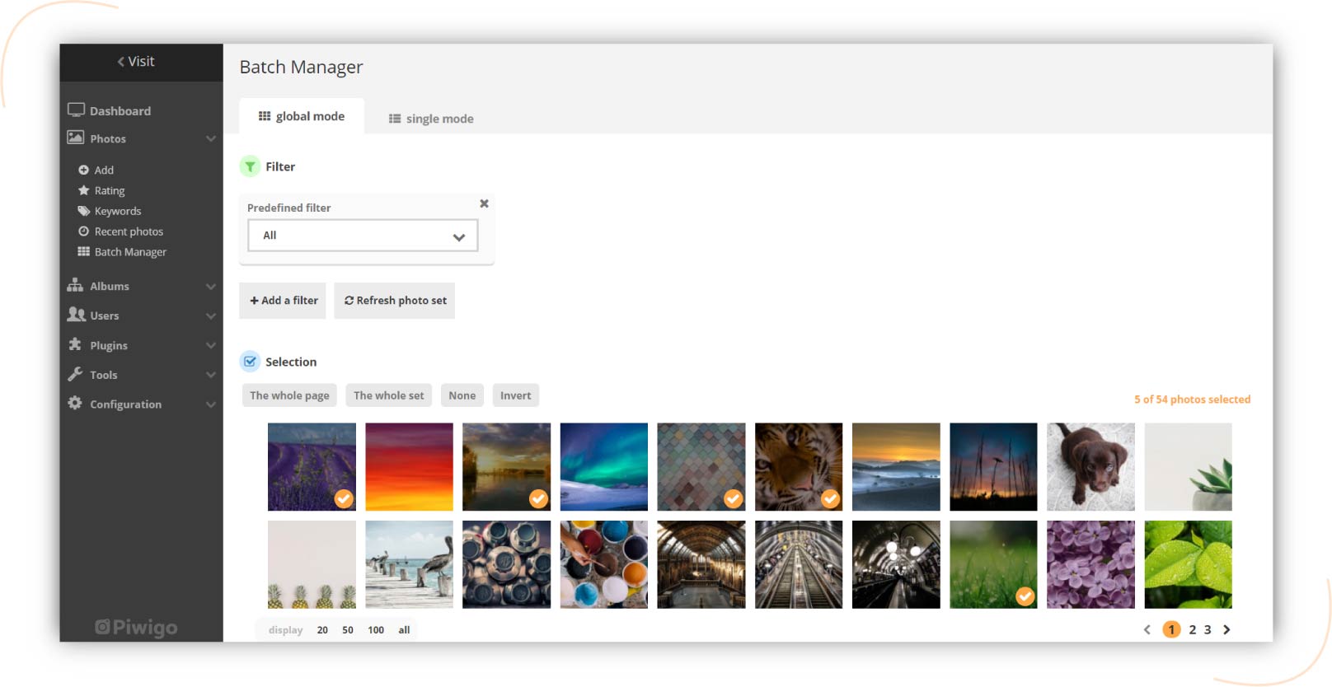Switch to single mode tab
The height and width of the screenshot is (687, 1332).
pyautogui.click(x=431, y=119)
